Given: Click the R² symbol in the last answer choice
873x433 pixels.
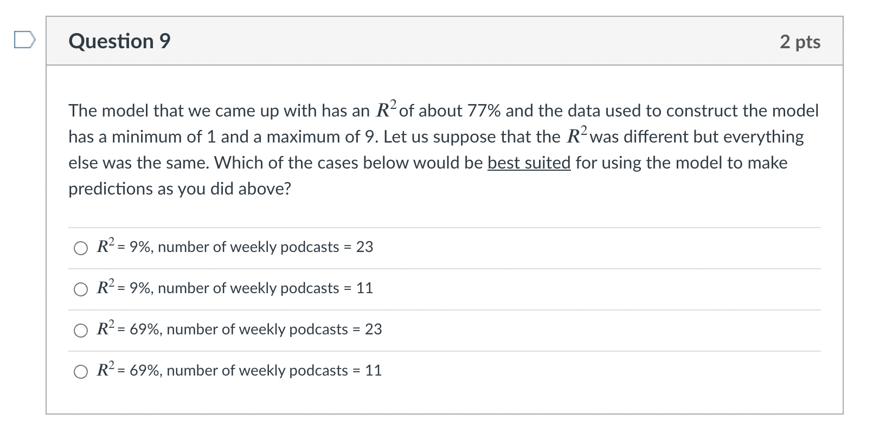Looking at the screenshot, I should (x=106, y=369).
